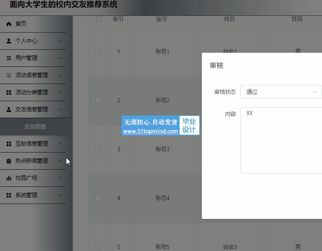Collapse the 交友信息管理 chevron
Image resolution: width=322 pixels, height=251 pixels.
coord(60,109)
